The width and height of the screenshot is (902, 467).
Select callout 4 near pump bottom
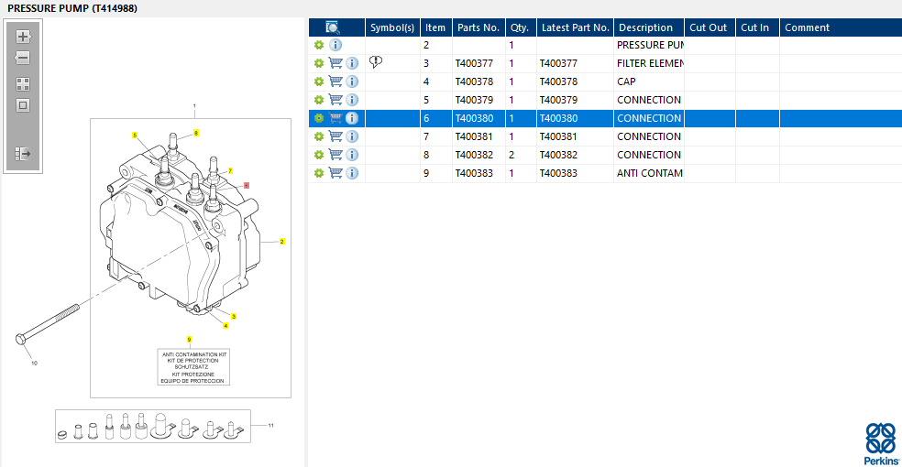point(225,326)
